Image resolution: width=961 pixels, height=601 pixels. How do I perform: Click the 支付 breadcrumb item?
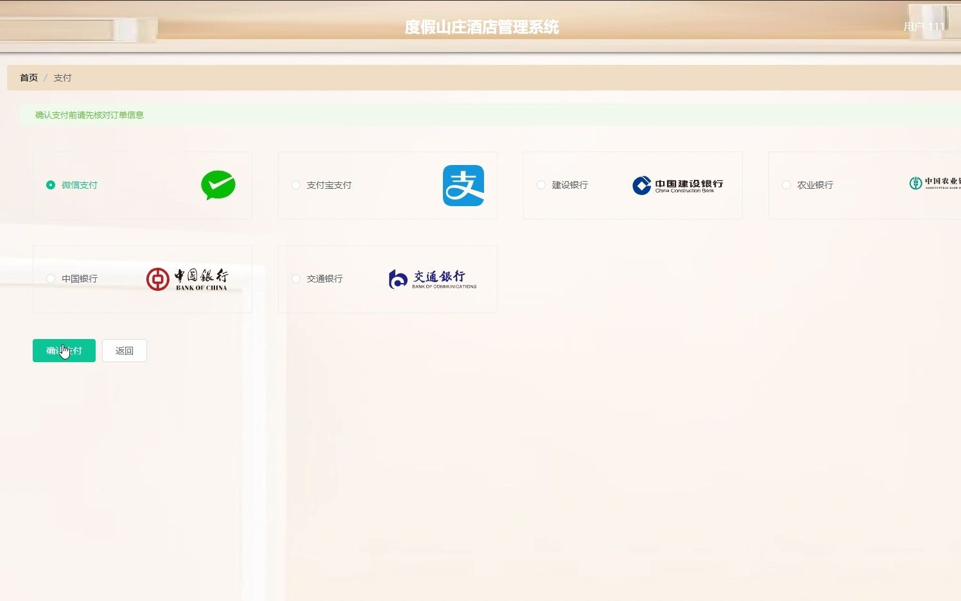pyautogui.click(x=62, y=78)
